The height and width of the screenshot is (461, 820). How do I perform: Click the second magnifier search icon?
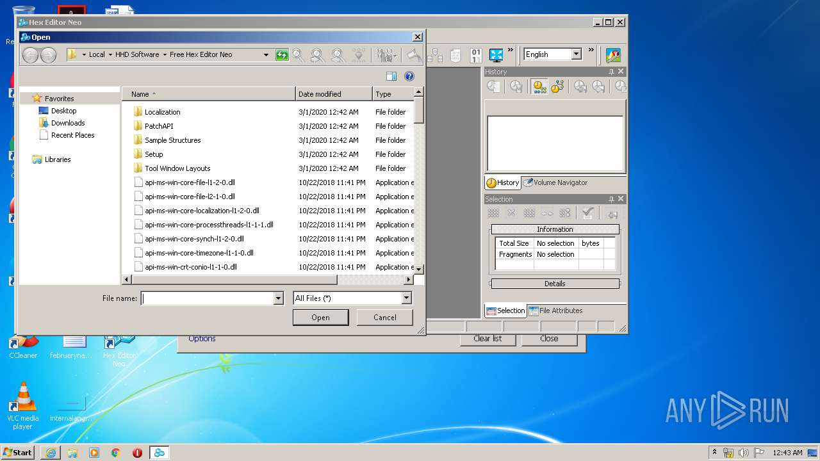point(317,55)
